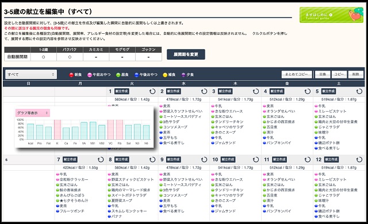Click 献立作成 for day 2
This screenshot has height=224, width=368.
(174, 92)
